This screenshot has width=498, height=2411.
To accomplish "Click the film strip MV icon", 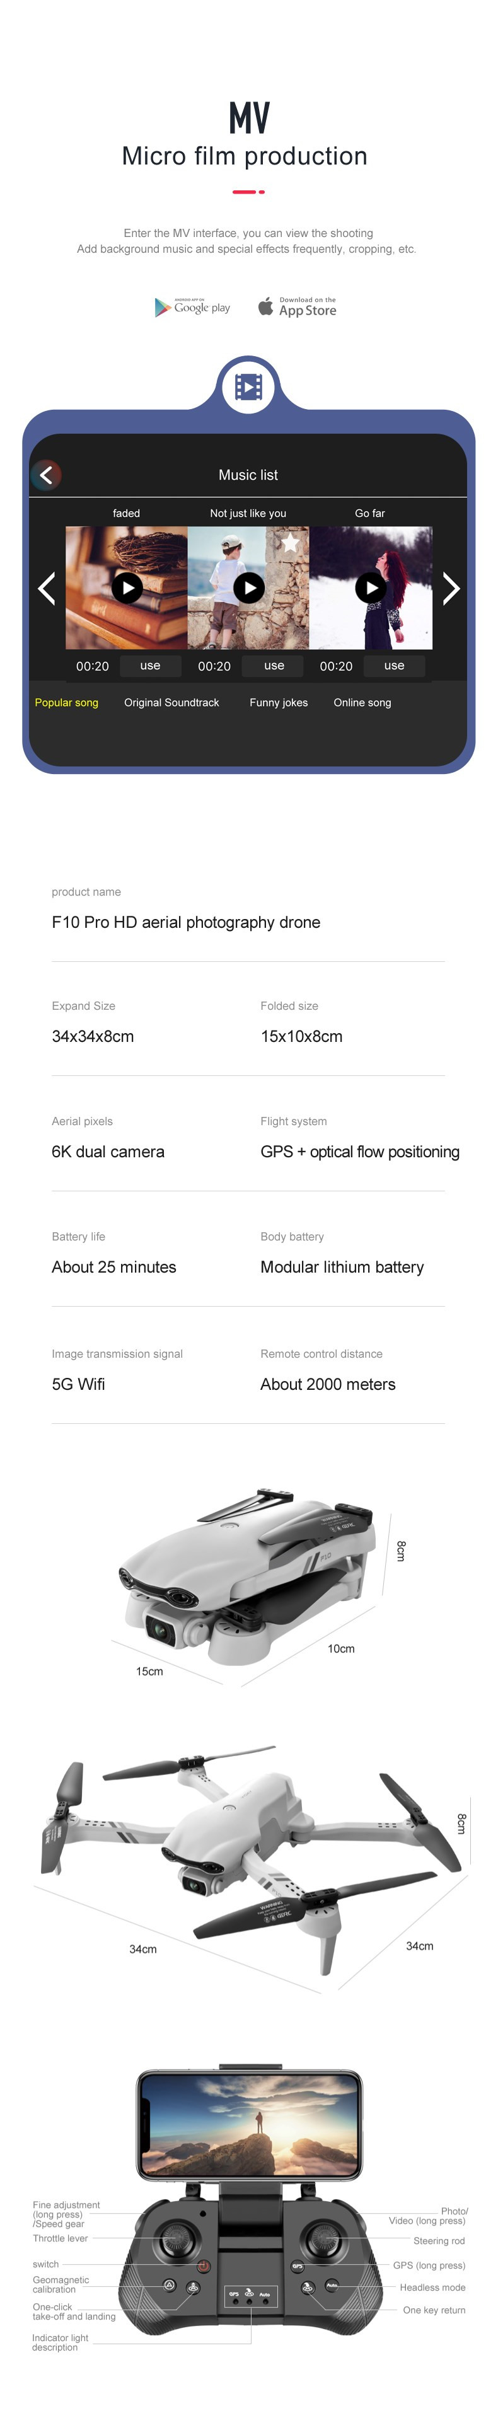I will (x=248, y=386).
